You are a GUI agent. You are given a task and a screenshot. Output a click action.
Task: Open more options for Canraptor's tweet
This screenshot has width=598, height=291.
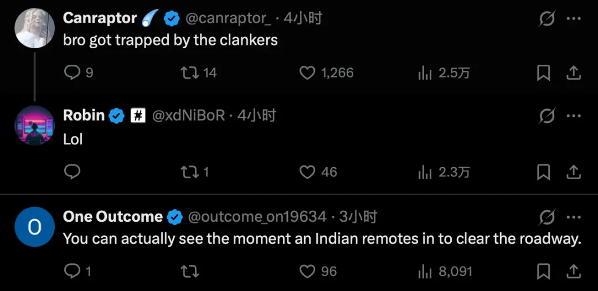tap(574, 19)
